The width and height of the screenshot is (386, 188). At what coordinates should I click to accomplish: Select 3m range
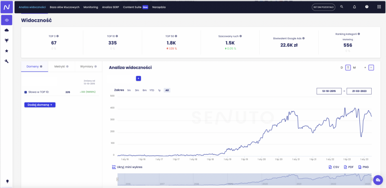point(137,90)
